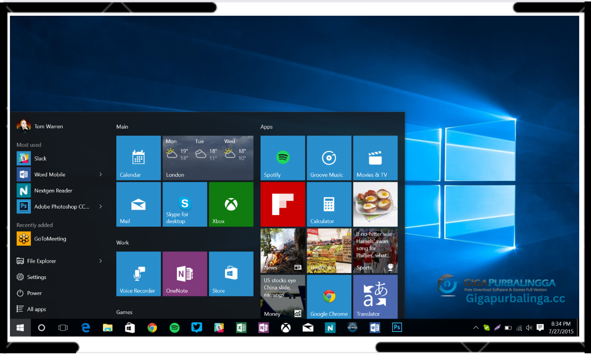Select the Apps group header
591x355 pixels.
click(266, 127)
